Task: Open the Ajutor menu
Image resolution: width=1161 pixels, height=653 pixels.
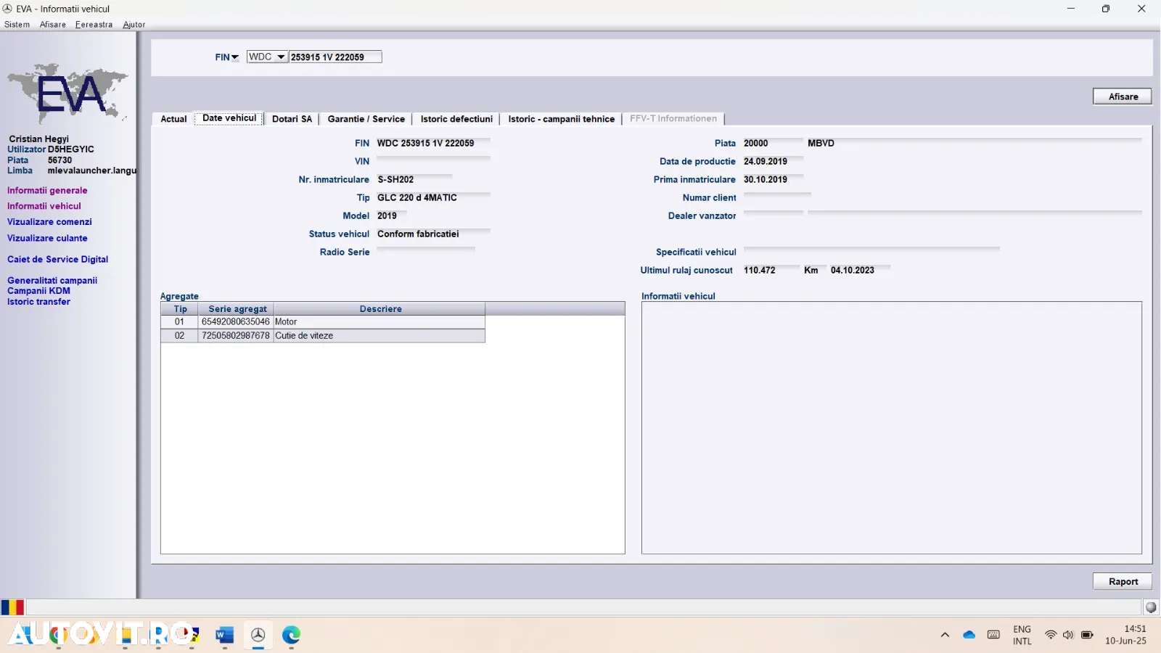Action: (x=134, y=25)
